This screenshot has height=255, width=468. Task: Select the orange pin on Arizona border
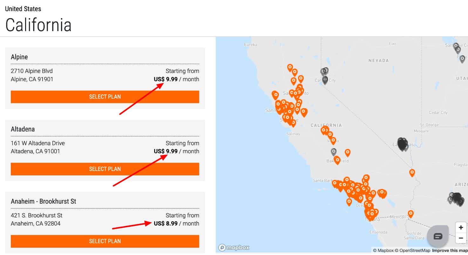pos(412,173)
